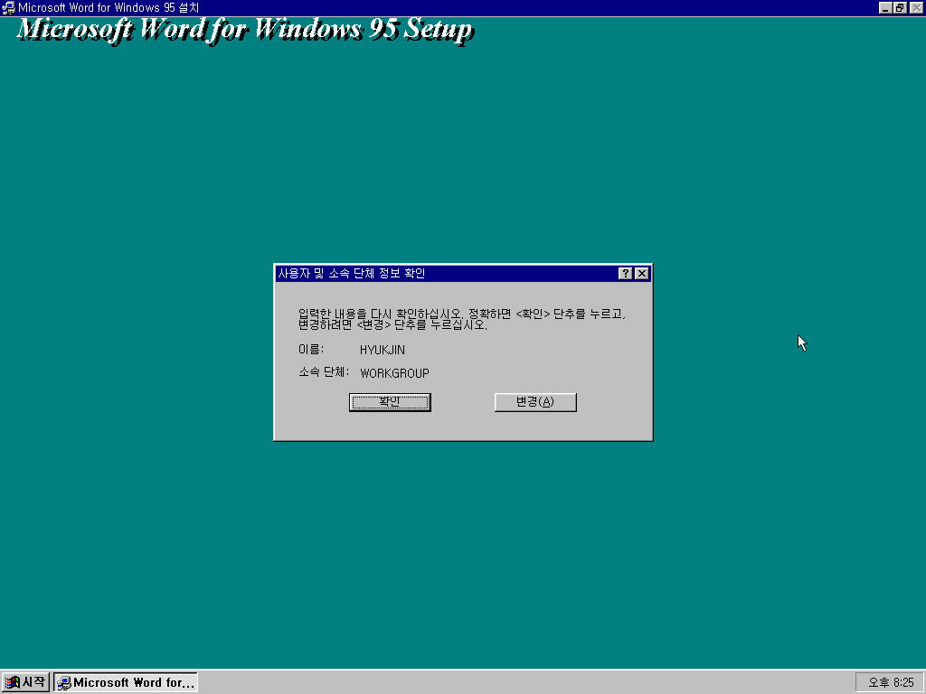This screenshot has width=926, height=694.
Task: Open help with the dialog's question mark icon
Action: coord(626,273)
